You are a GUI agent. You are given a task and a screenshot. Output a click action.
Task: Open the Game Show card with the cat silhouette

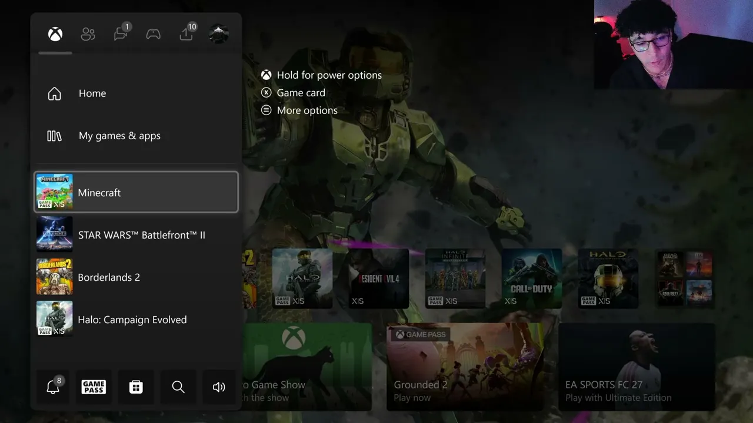(307, 367)
